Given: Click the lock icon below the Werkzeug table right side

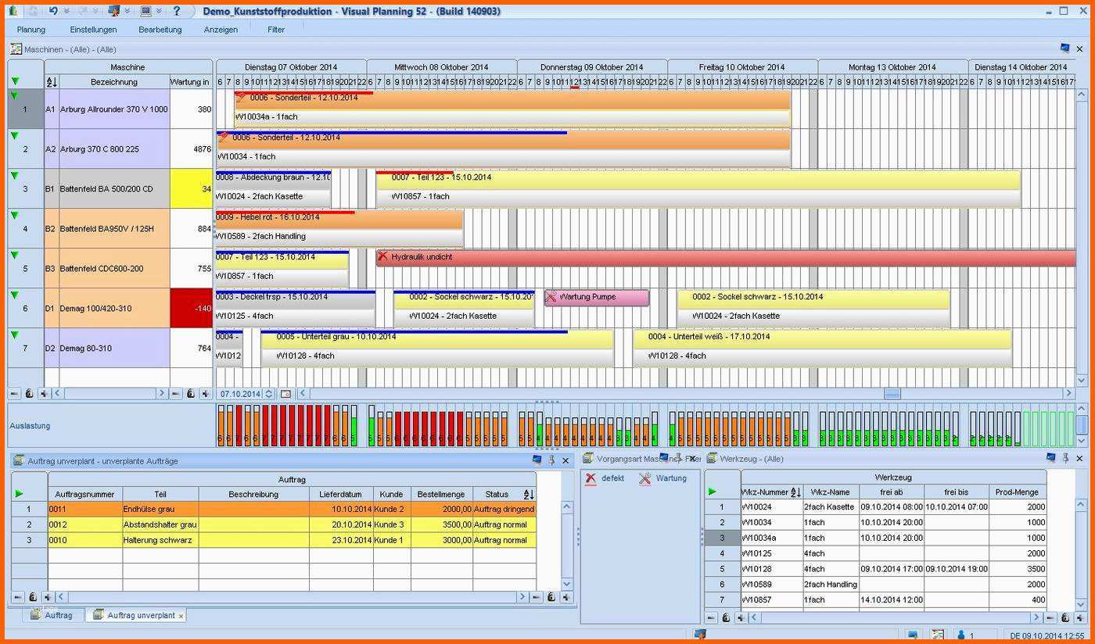Looking at the screenshot, I should point(1065,617).
